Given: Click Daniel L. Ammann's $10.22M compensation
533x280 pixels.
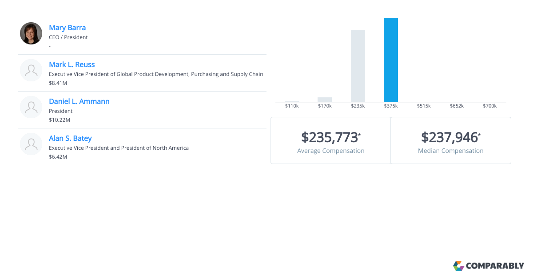Looking at the screenshot, I should tap(60, 120).
